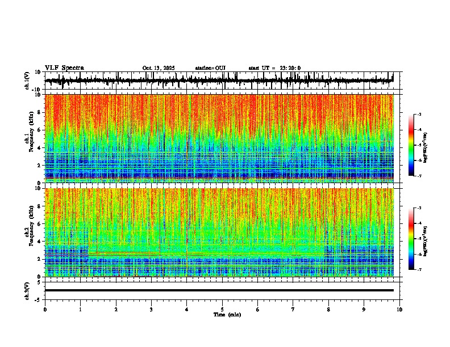Click the 'ch.1(V)' waveform axis label
The width and height of the screenshot is (450, 347).
(27, 81)
